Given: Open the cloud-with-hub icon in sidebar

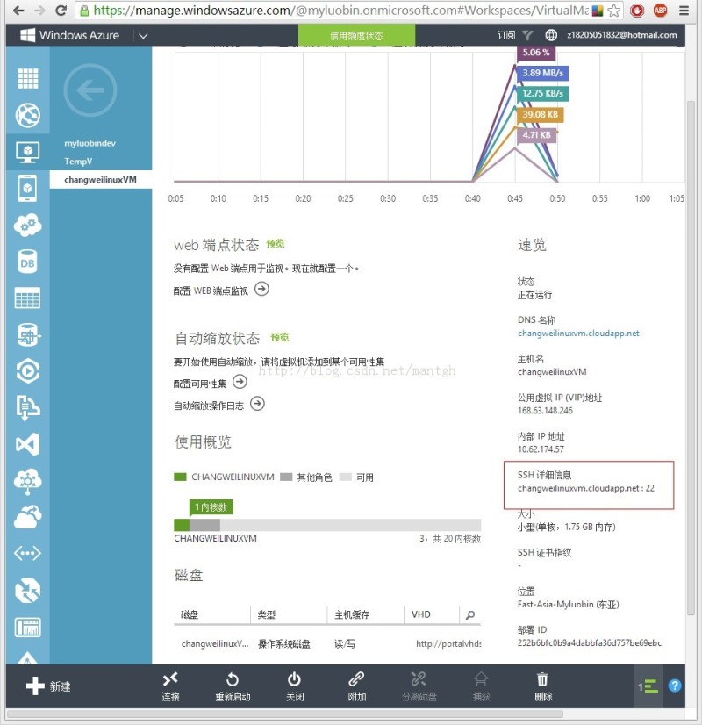Looking at the screenshot, I should click(x=28, y=481).
